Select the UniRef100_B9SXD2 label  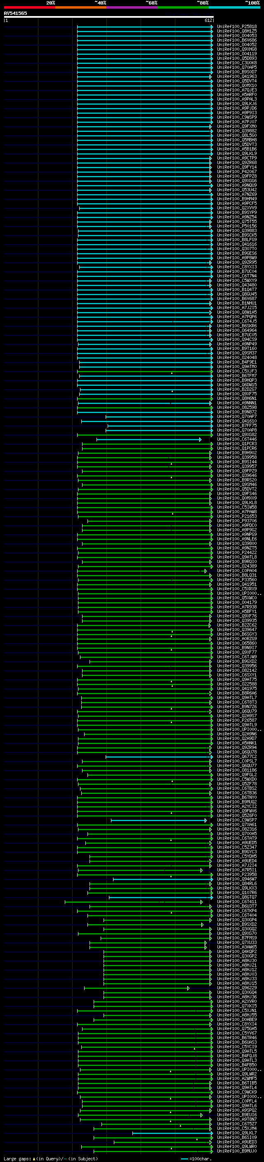point(237,924)
